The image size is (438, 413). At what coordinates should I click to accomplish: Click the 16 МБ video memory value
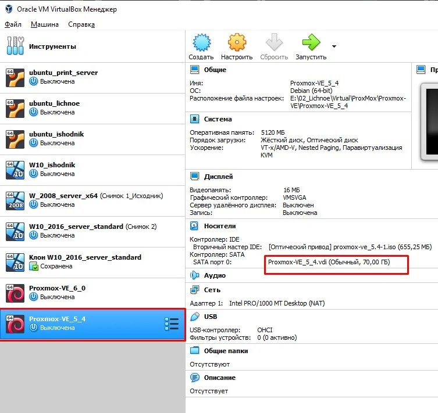pyautogui.click(x=291, y=190)
